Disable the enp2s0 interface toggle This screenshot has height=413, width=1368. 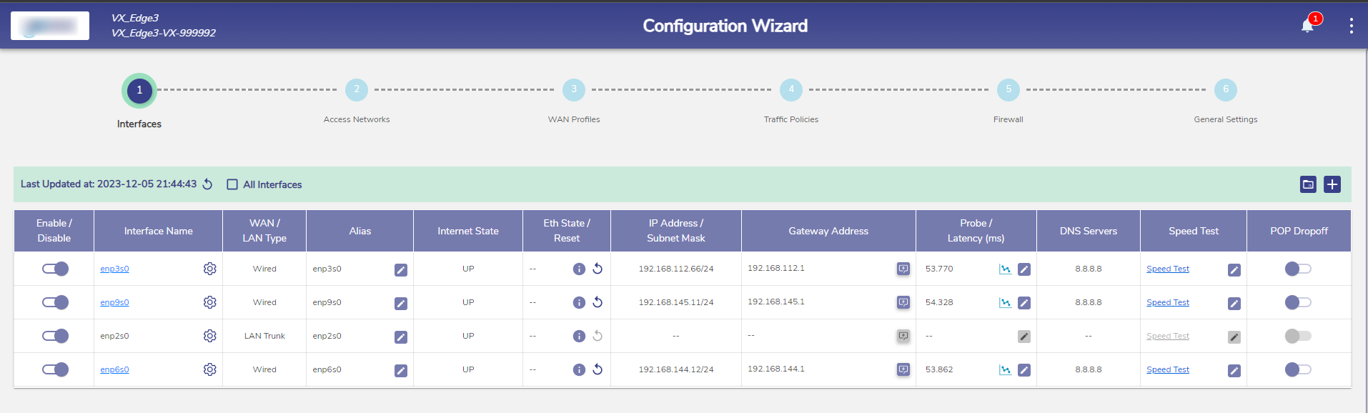click(55, 336)
